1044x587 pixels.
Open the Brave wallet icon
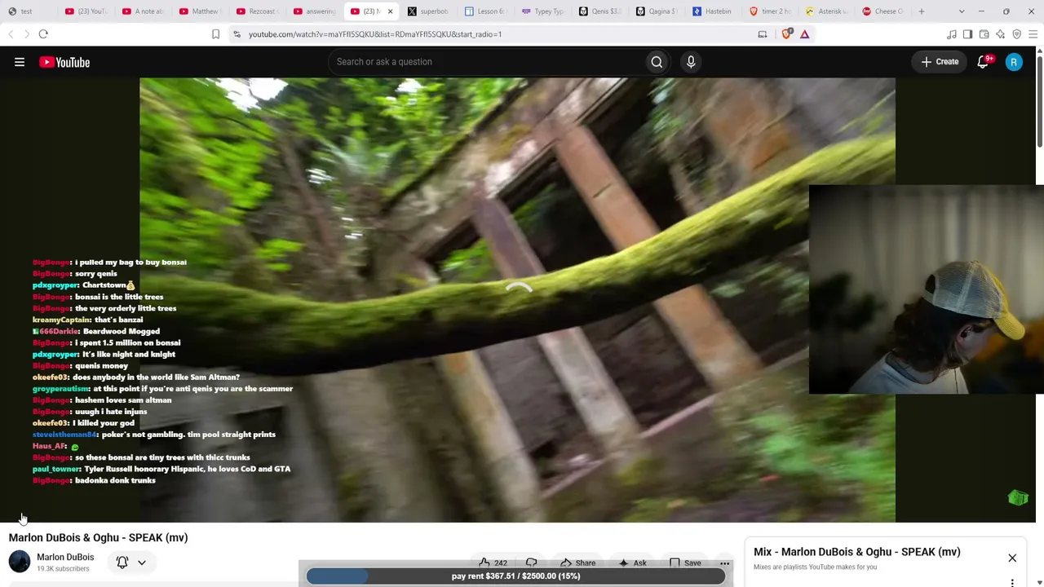coord(984,34)
